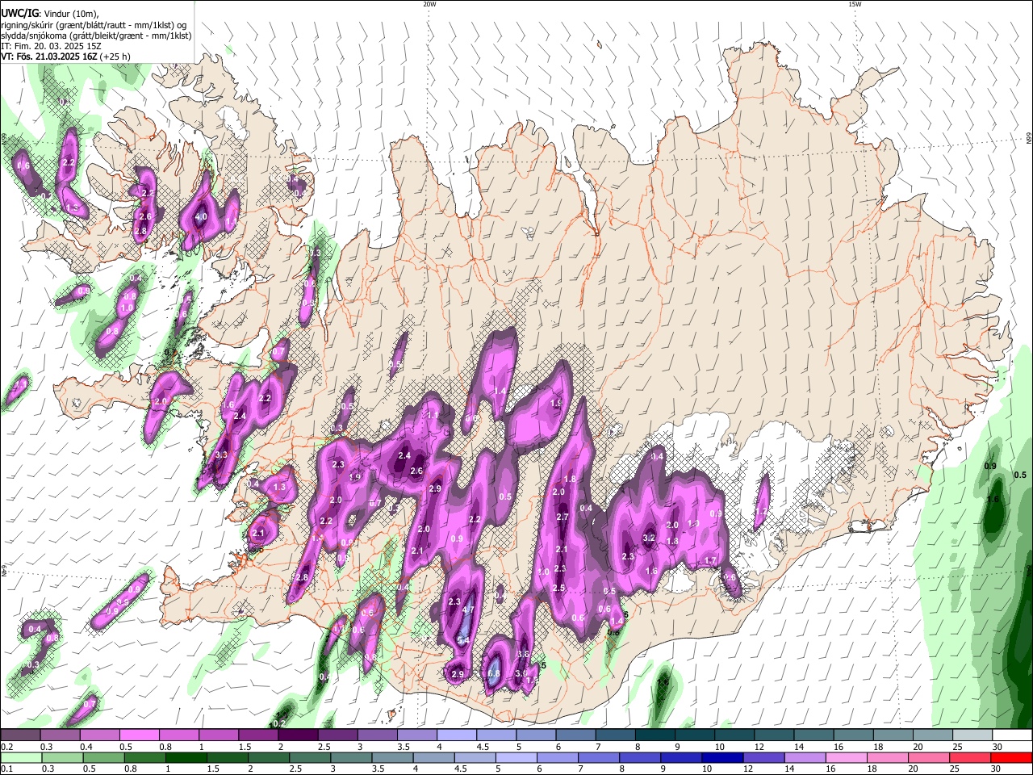
Task: Click the UWC/IG title text
Action: pyautogui.click(x=19, y=14)
